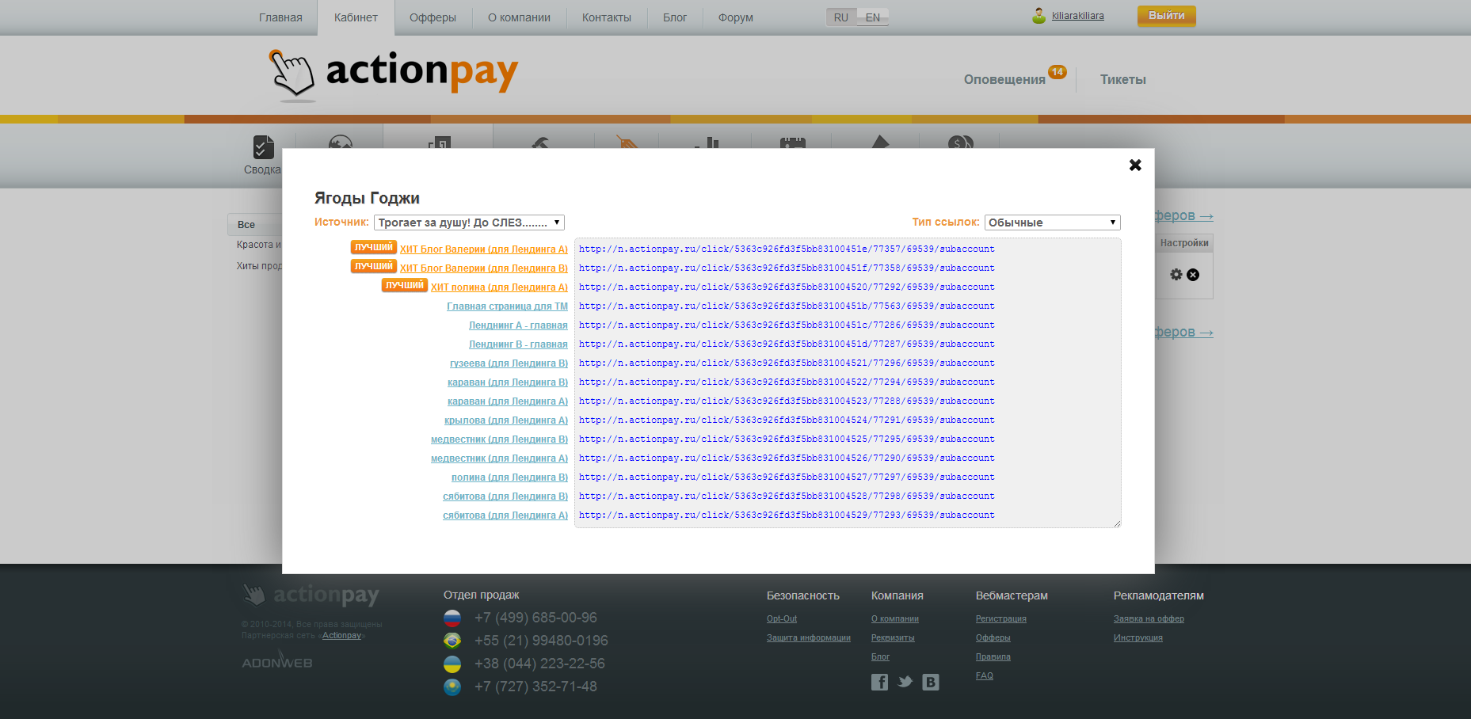Open полина (для Лендинга B) link
Image resolution: width=1471 pixels, height=719 pixels.
509,477
